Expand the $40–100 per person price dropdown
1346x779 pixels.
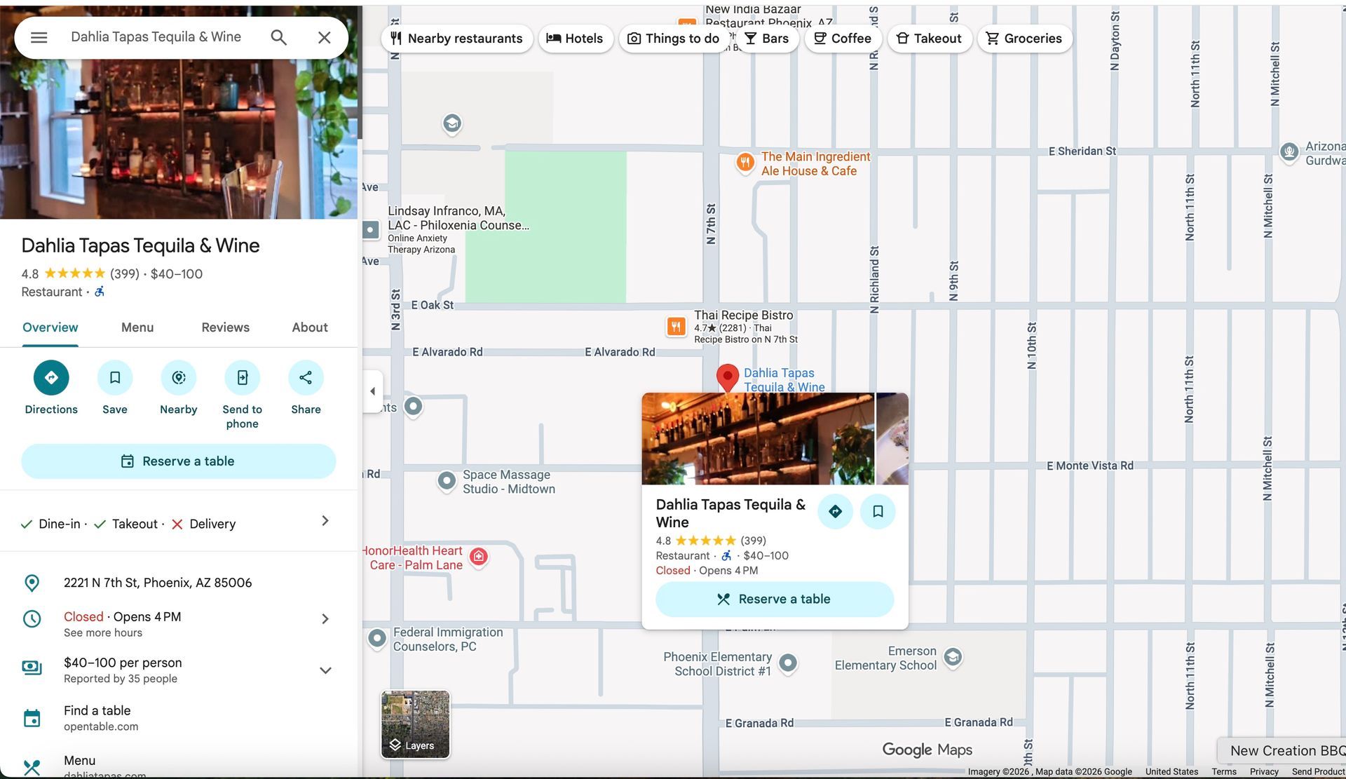pyautogui.click(x=325, y=670)
